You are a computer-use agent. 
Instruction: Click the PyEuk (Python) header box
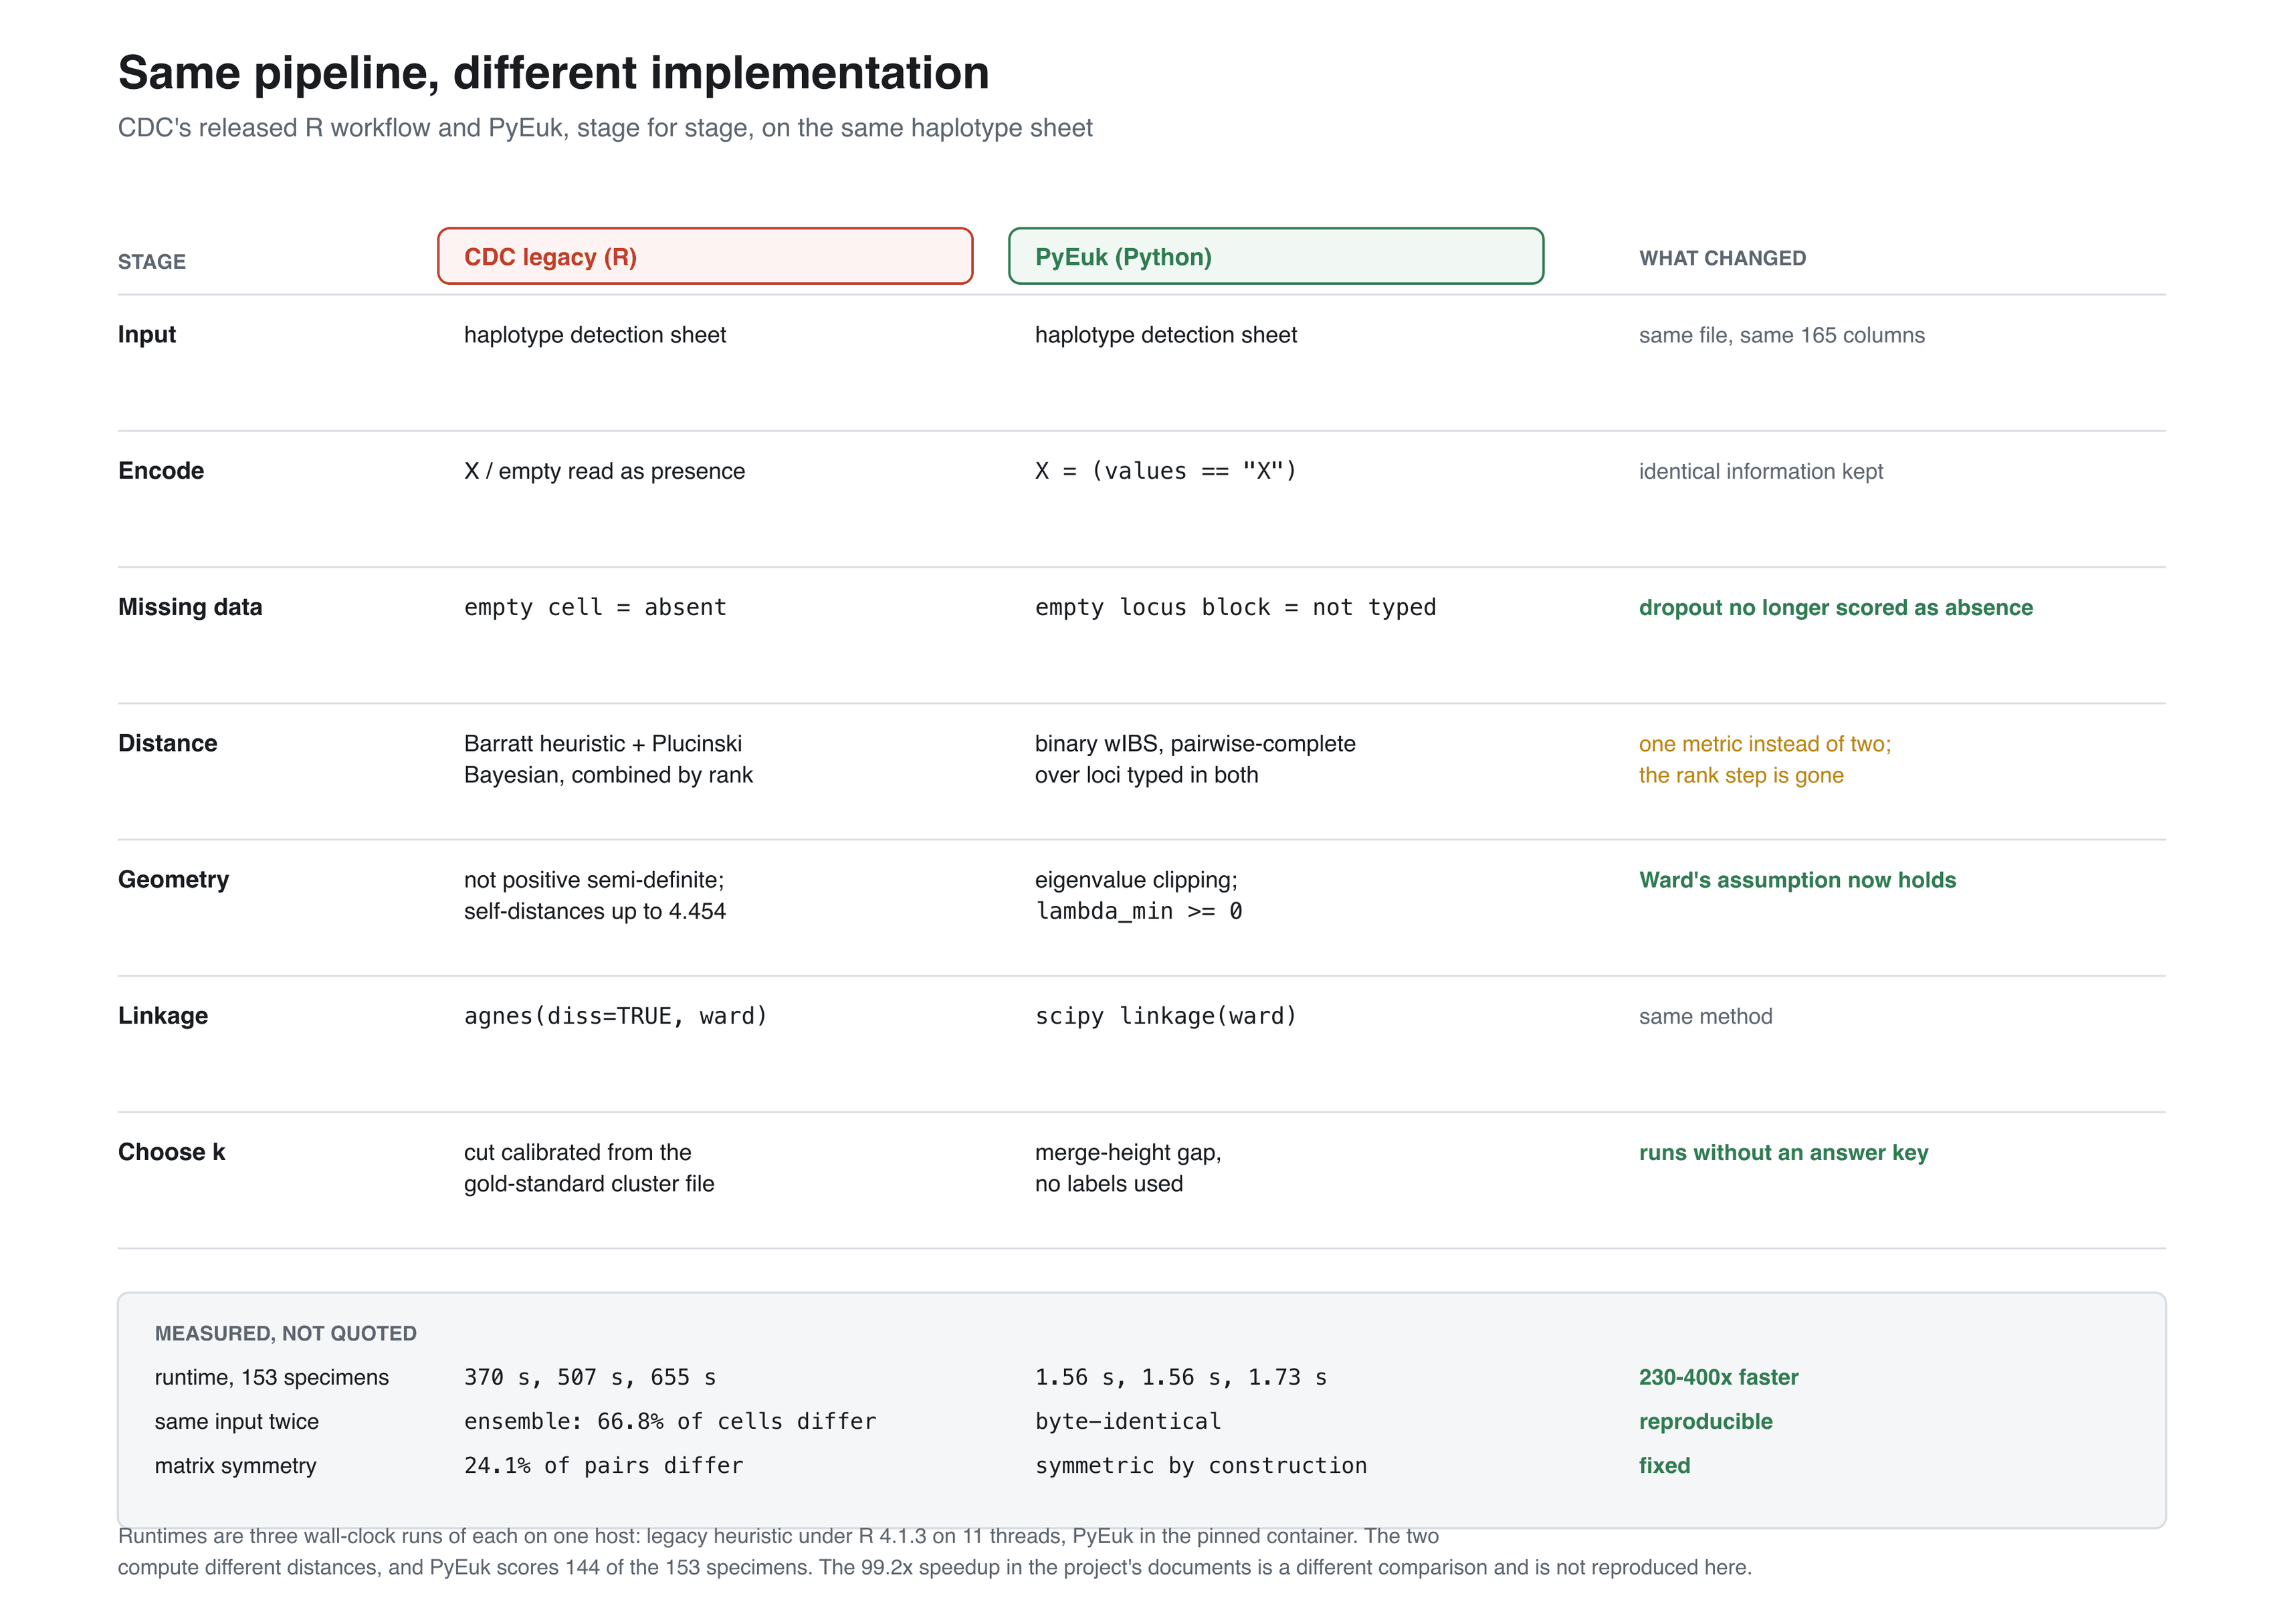click(1275, 256)
